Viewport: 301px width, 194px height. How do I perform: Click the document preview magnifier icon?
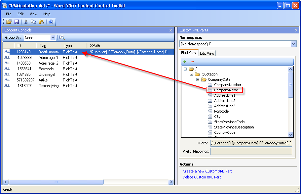(62, 37)
